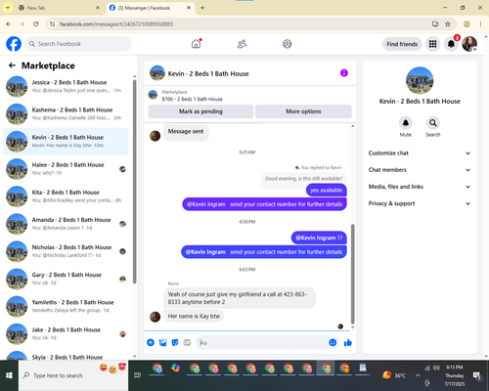
Task: Expand Chat members section
Action: tap(420, 170)
